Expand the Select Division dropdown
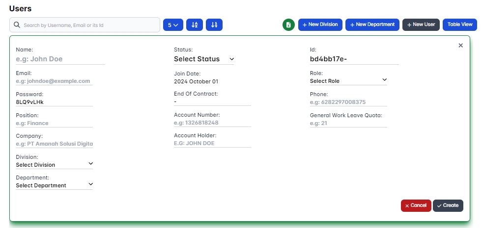This screenshot has height=228, width=482. 54,165
